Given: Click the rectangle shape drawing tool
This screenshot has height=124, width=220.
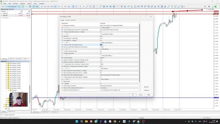Looking at the screenshot, I should click(135, 7).
